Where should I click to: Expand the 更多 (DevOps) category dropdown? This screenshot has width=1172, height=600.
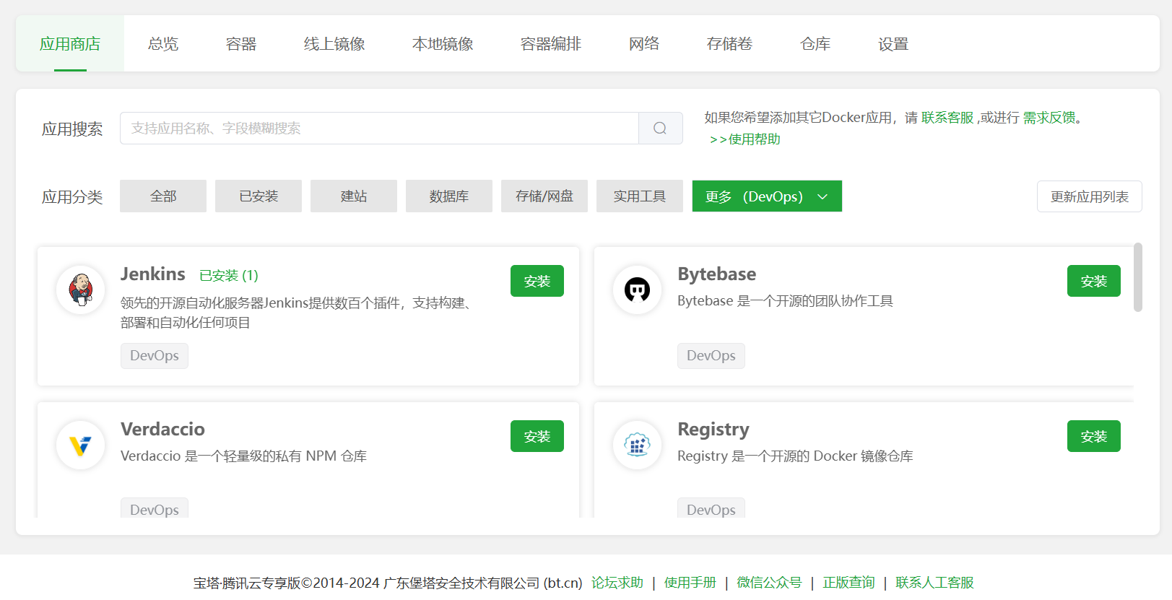pos(767,196)
